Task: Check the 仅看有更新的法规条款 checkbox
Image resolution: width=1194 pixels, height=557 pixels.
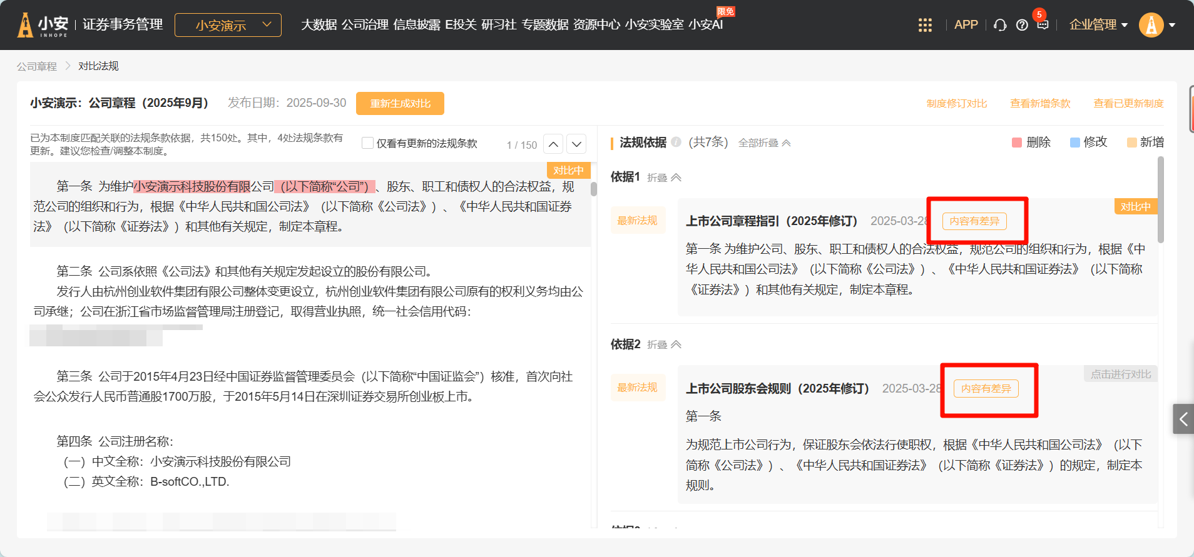Action: 368,143
